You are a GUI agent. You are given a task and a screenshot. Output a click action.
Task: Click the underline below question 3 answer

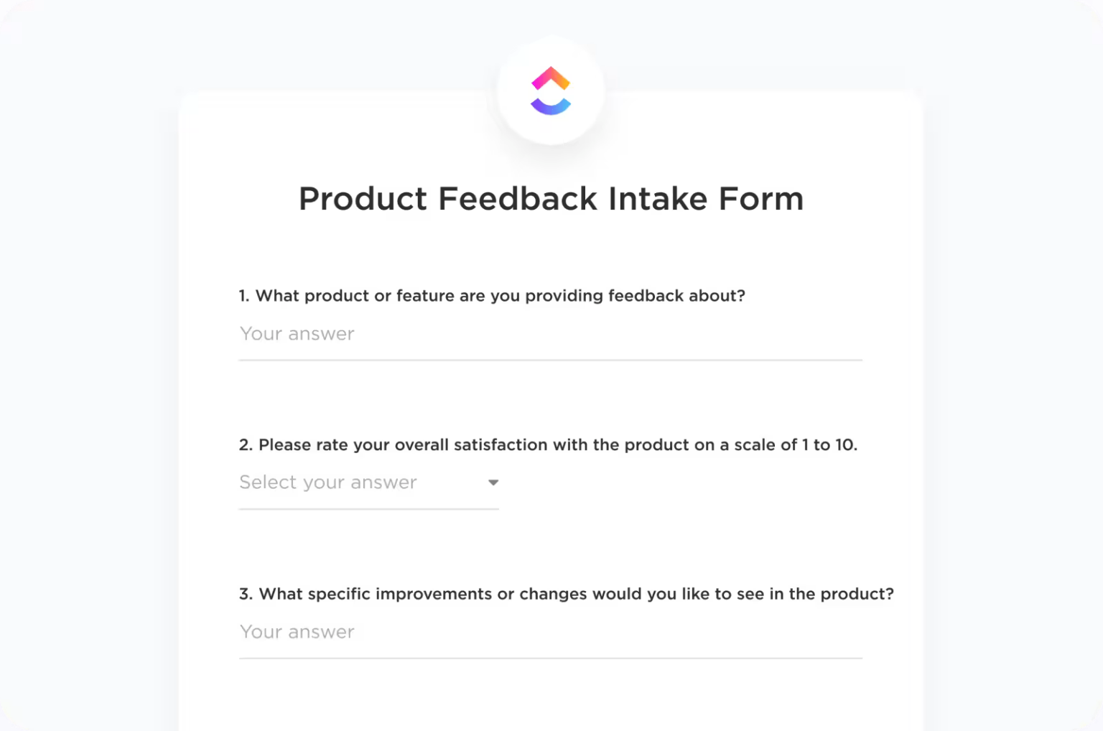tap(550, 658)
